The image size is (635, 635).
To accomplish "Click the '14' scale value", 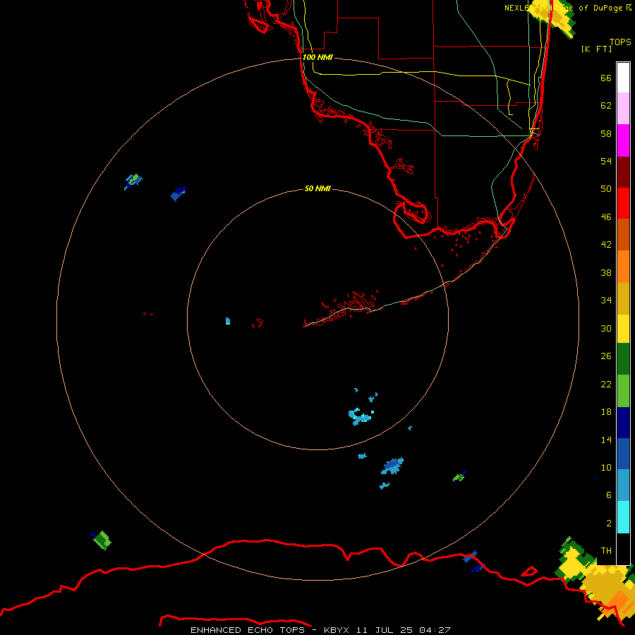I will 606,440.
